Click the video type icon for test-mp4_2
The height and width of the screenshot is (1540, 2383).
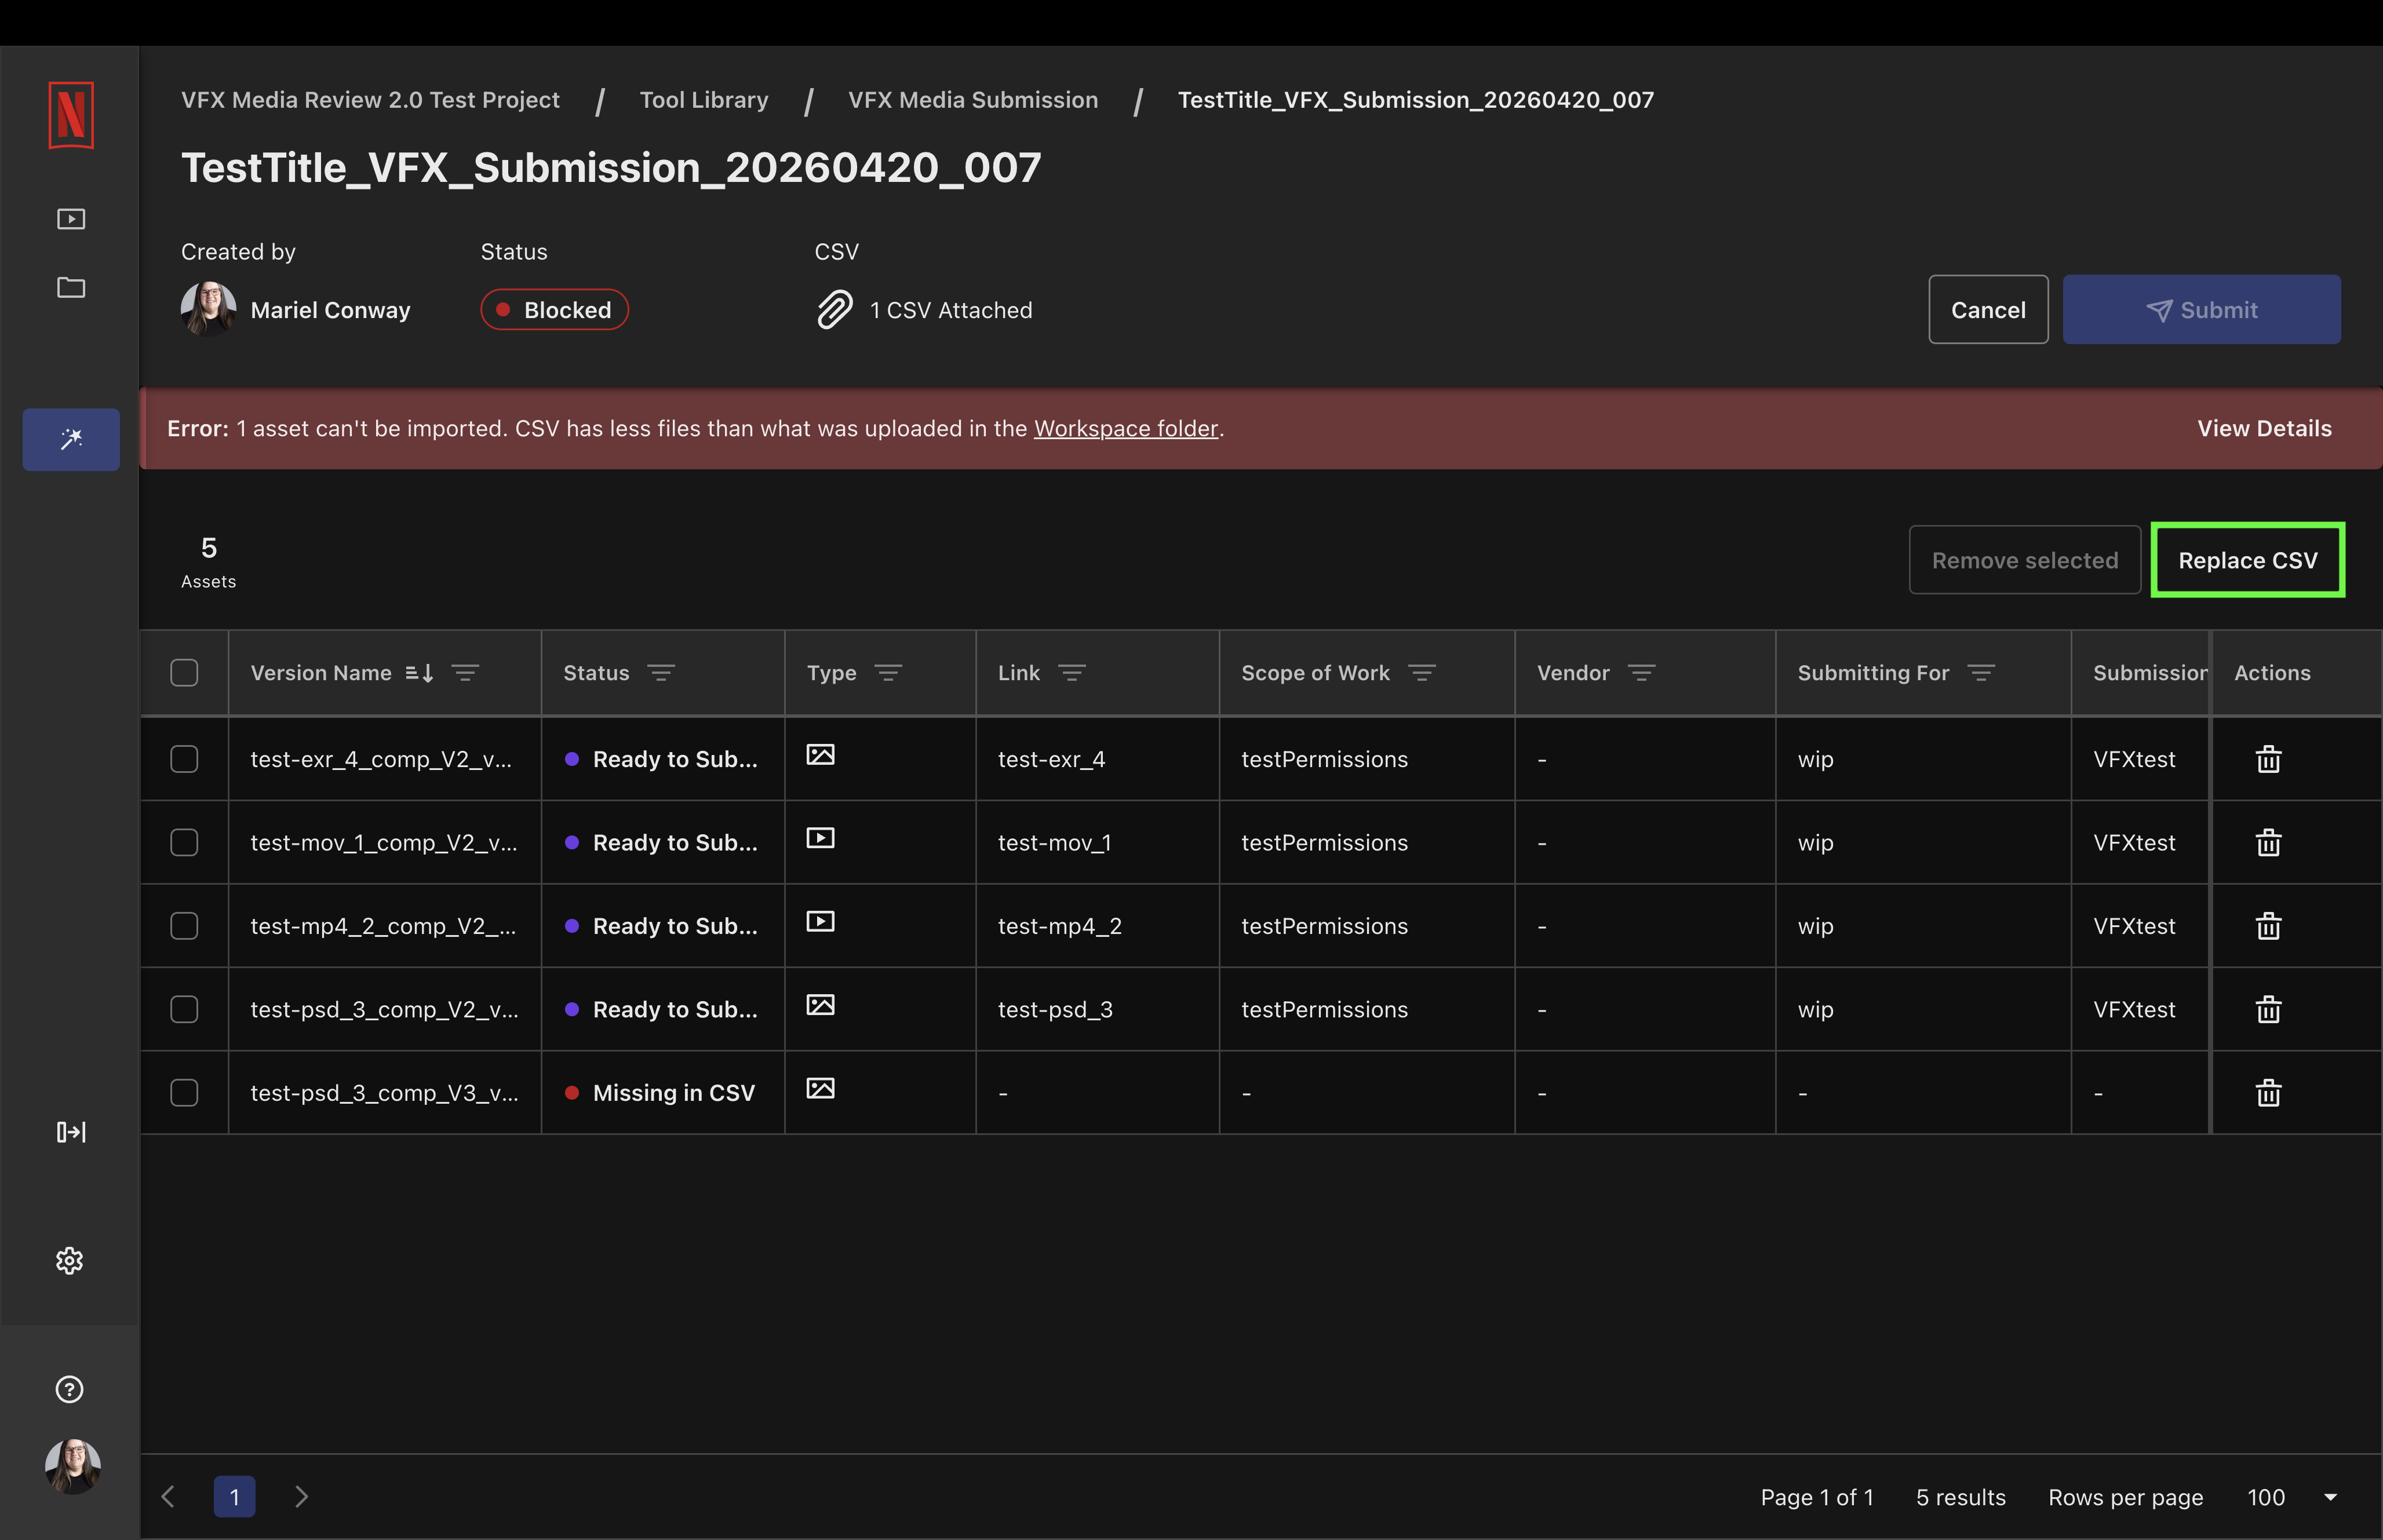(x=821, y=922)
